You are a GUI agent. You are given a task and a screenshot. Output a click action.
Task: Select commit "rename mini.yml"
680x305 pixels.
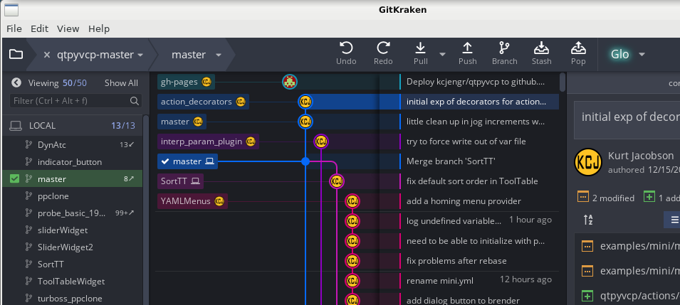point(440,281)
